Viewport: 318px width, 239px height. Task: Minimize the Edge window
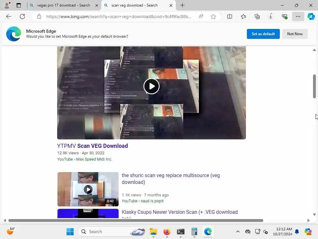click(282, 5)
